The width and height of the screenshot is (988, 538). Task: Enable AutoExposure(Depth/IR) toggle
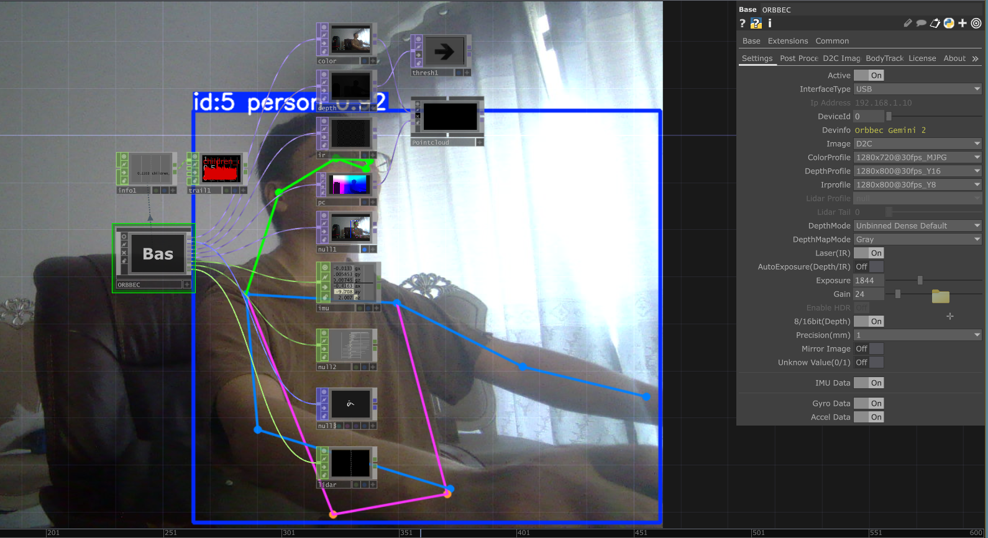point(869,267)
